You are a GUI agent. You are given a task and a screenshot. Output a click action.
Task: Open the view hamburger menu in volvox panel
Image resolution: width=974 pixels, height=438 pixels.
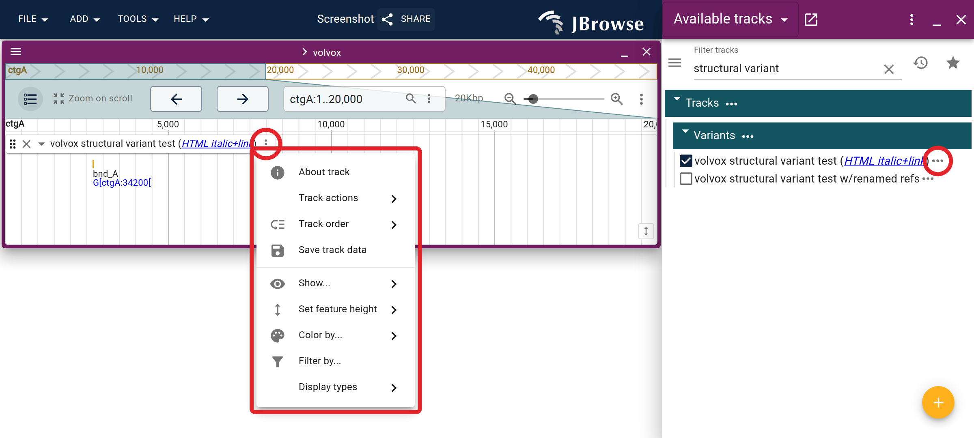coord(16,52)
